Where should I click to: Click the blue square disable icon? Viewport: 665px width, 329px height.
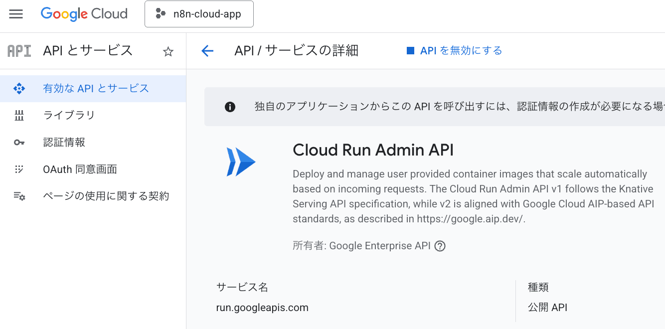pyautogui.click(x=411, y=51)
